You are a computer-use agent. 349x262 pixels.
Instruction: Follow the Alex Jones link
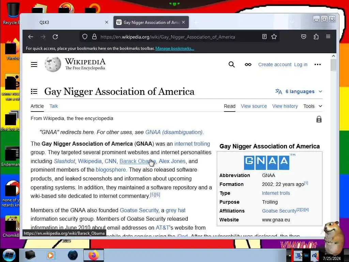click(x=172, y=161)
